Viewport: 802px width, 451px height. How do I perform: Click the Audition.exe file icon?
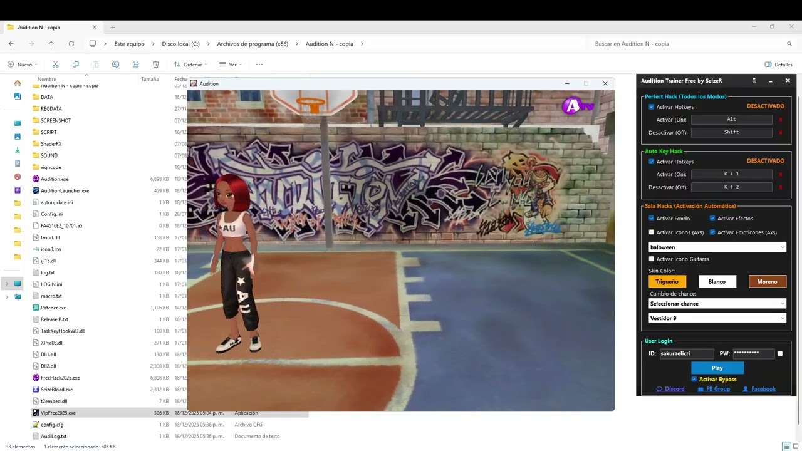pos(36,179)
